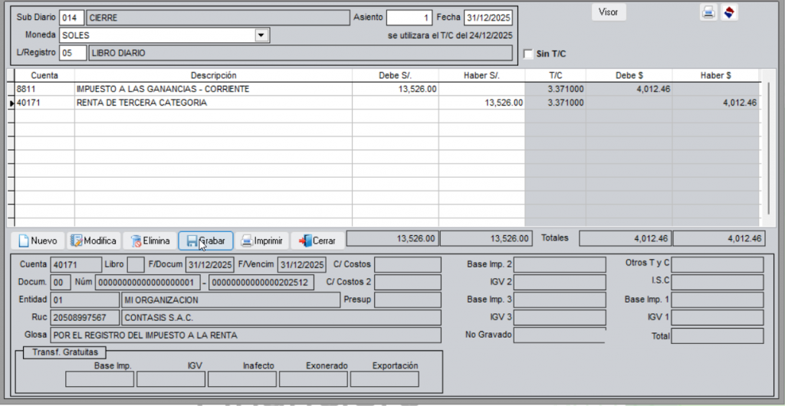Click the Debe S/. column header
The width and height of the screenshot is (785, 406).
click(x=396, y=76)
